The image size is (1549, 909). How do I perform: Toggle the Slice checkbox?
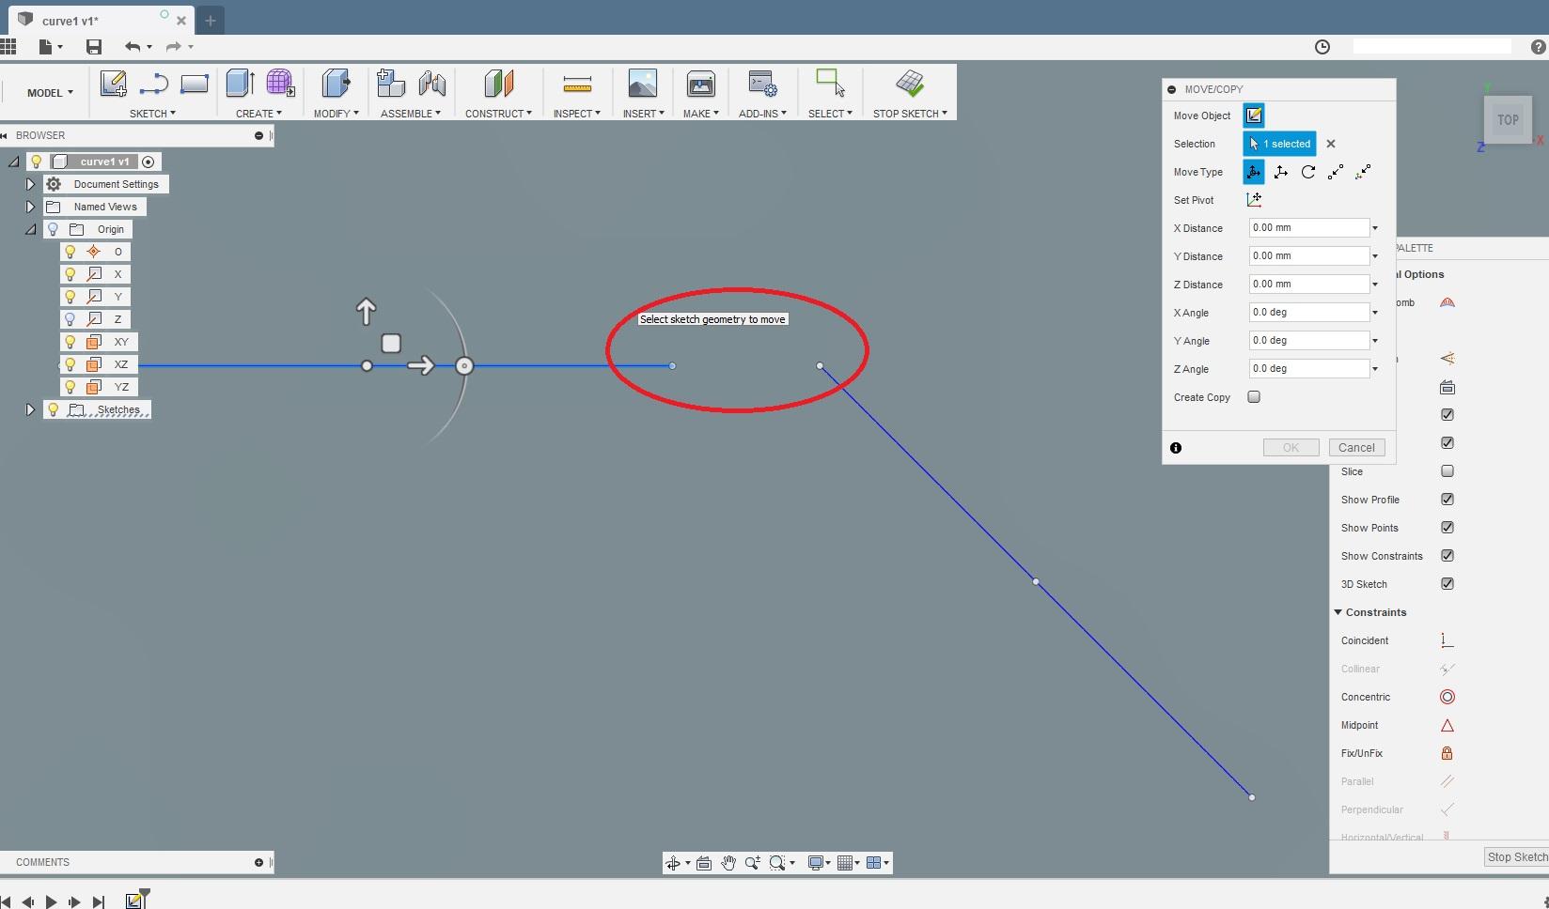click(1447, 471)
